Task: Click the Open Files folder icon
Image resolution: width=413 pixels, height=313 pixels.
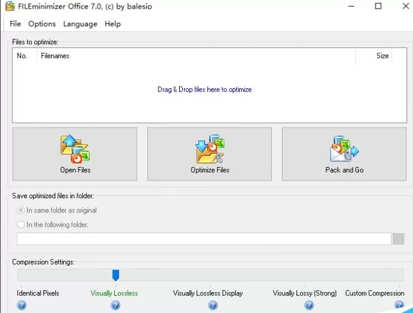Action: pos(75,149)
